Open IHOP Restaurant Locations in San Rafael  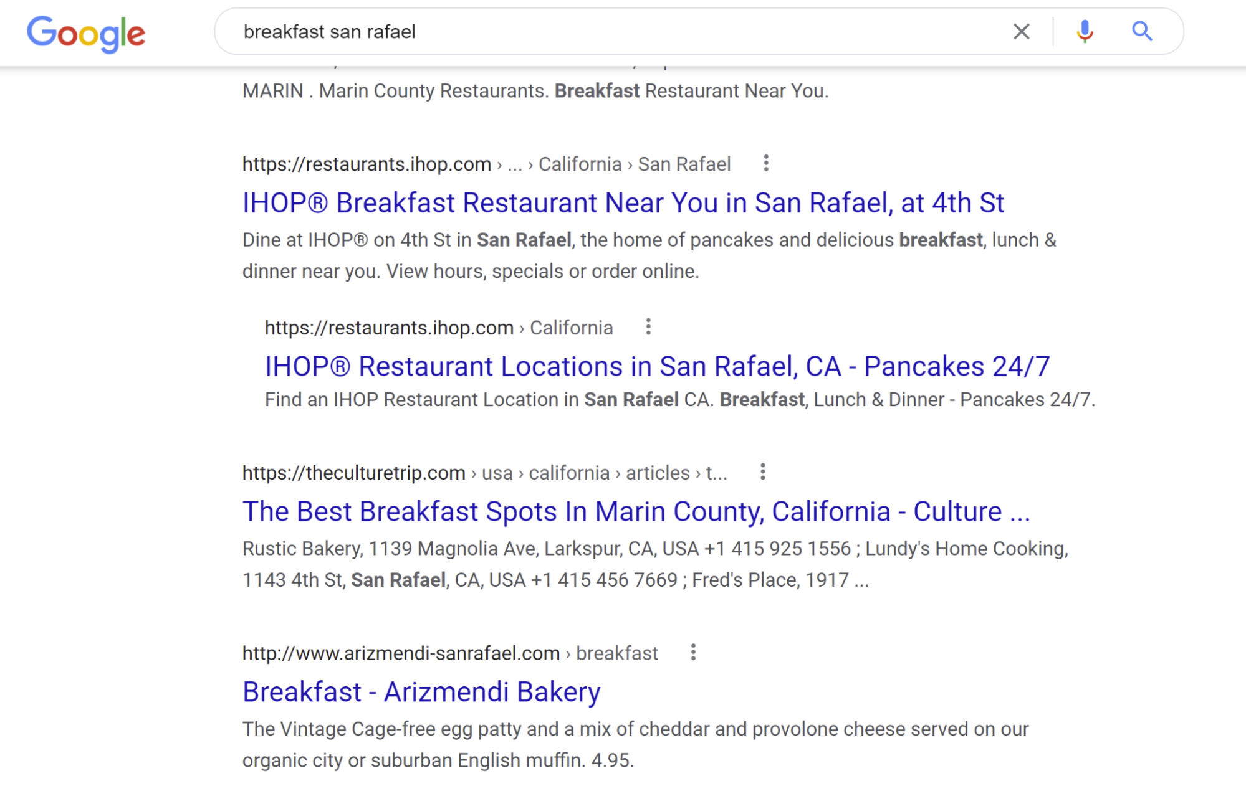point(657,366)
